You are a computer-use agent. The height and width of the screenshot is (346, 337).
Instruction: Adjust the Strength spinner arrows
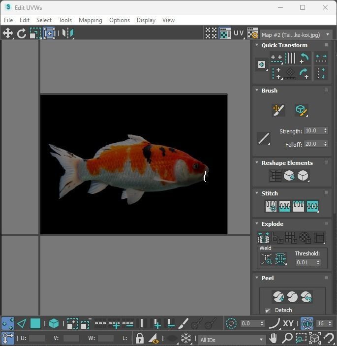click(326, 130)
